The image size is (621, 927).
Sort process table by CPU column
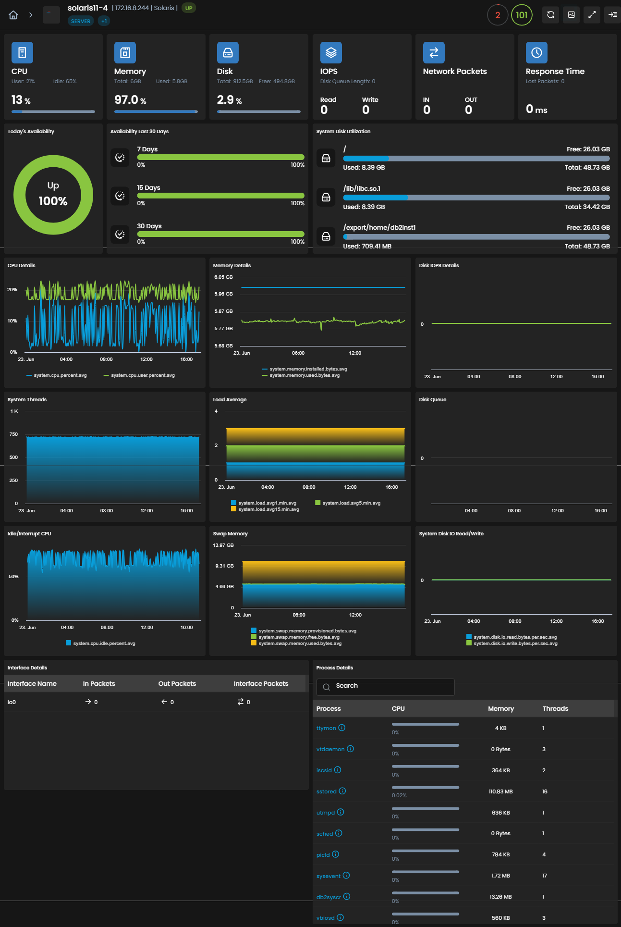[x=398, y=708]
